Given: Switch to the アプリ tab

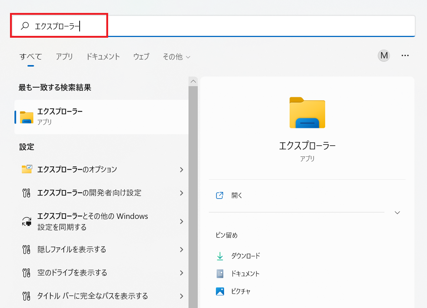Looking at the screenshot, I should 64,57.
